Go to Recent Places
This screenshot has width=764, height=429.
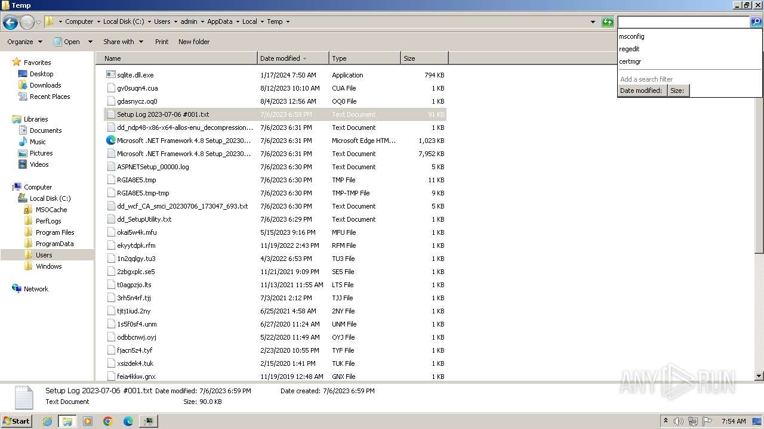tap(50, 97)
